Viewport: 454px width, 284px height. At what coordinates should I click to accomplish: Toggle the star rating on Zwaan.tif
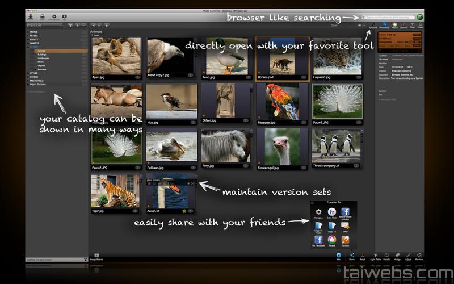(184, 211)
